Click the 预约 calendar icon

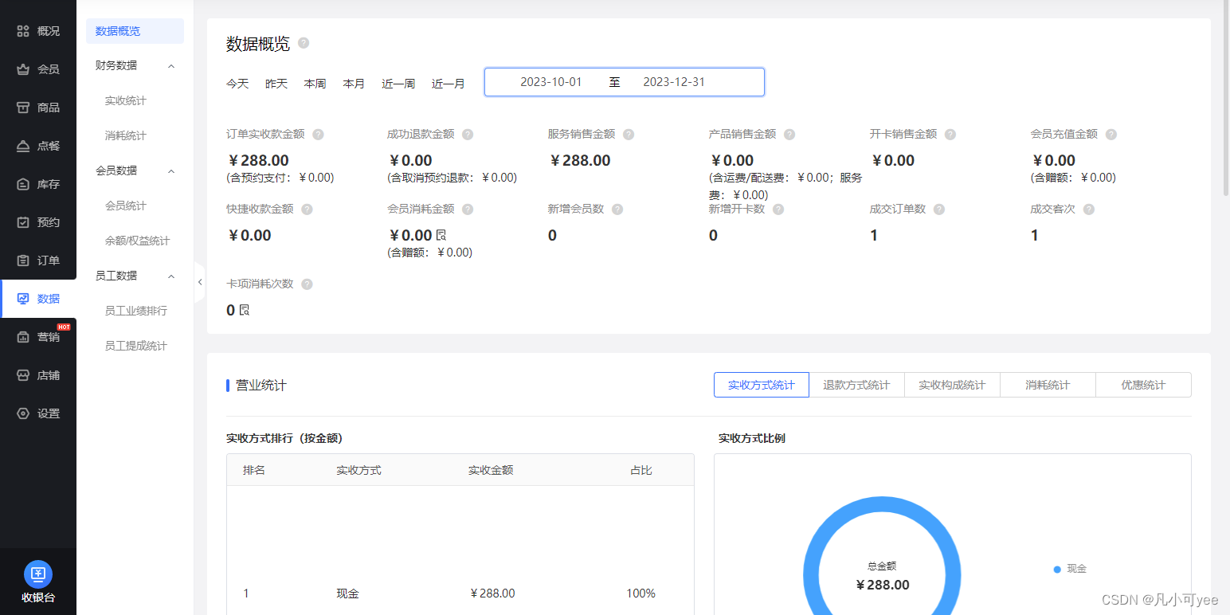point(23,222)
